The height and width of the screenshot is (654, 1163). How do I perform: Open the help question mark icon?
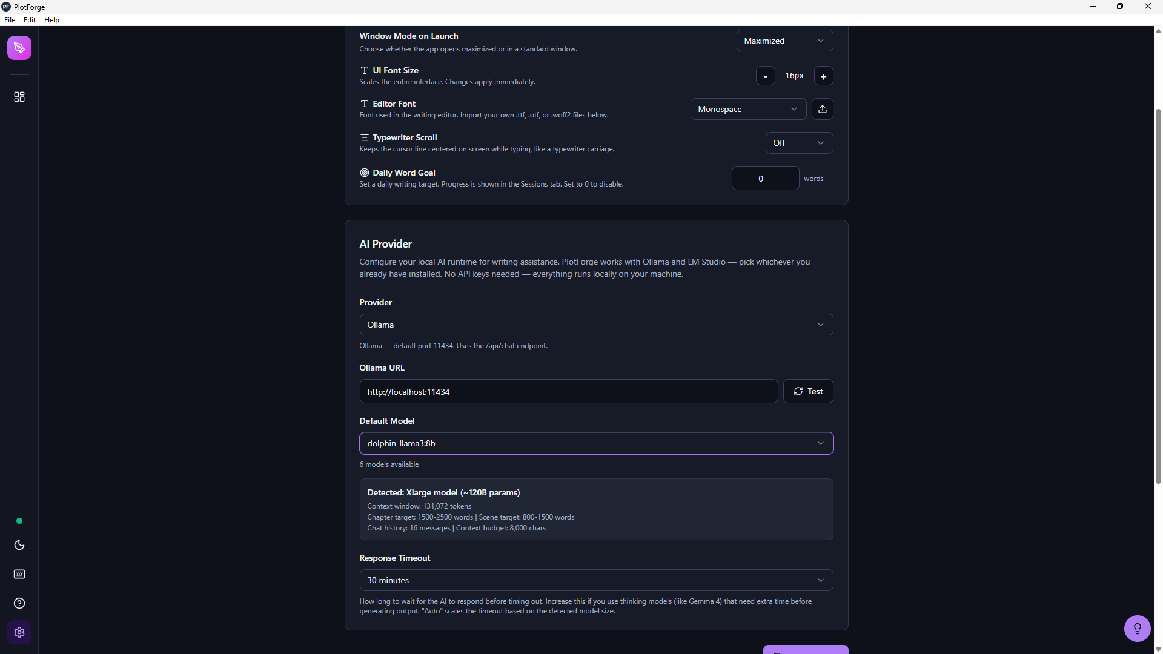pyautogui.click(x=19, y=603)
